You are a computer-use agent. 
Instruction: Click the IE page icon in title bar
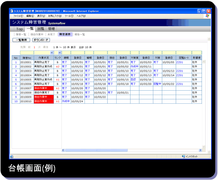pos(12,11)
